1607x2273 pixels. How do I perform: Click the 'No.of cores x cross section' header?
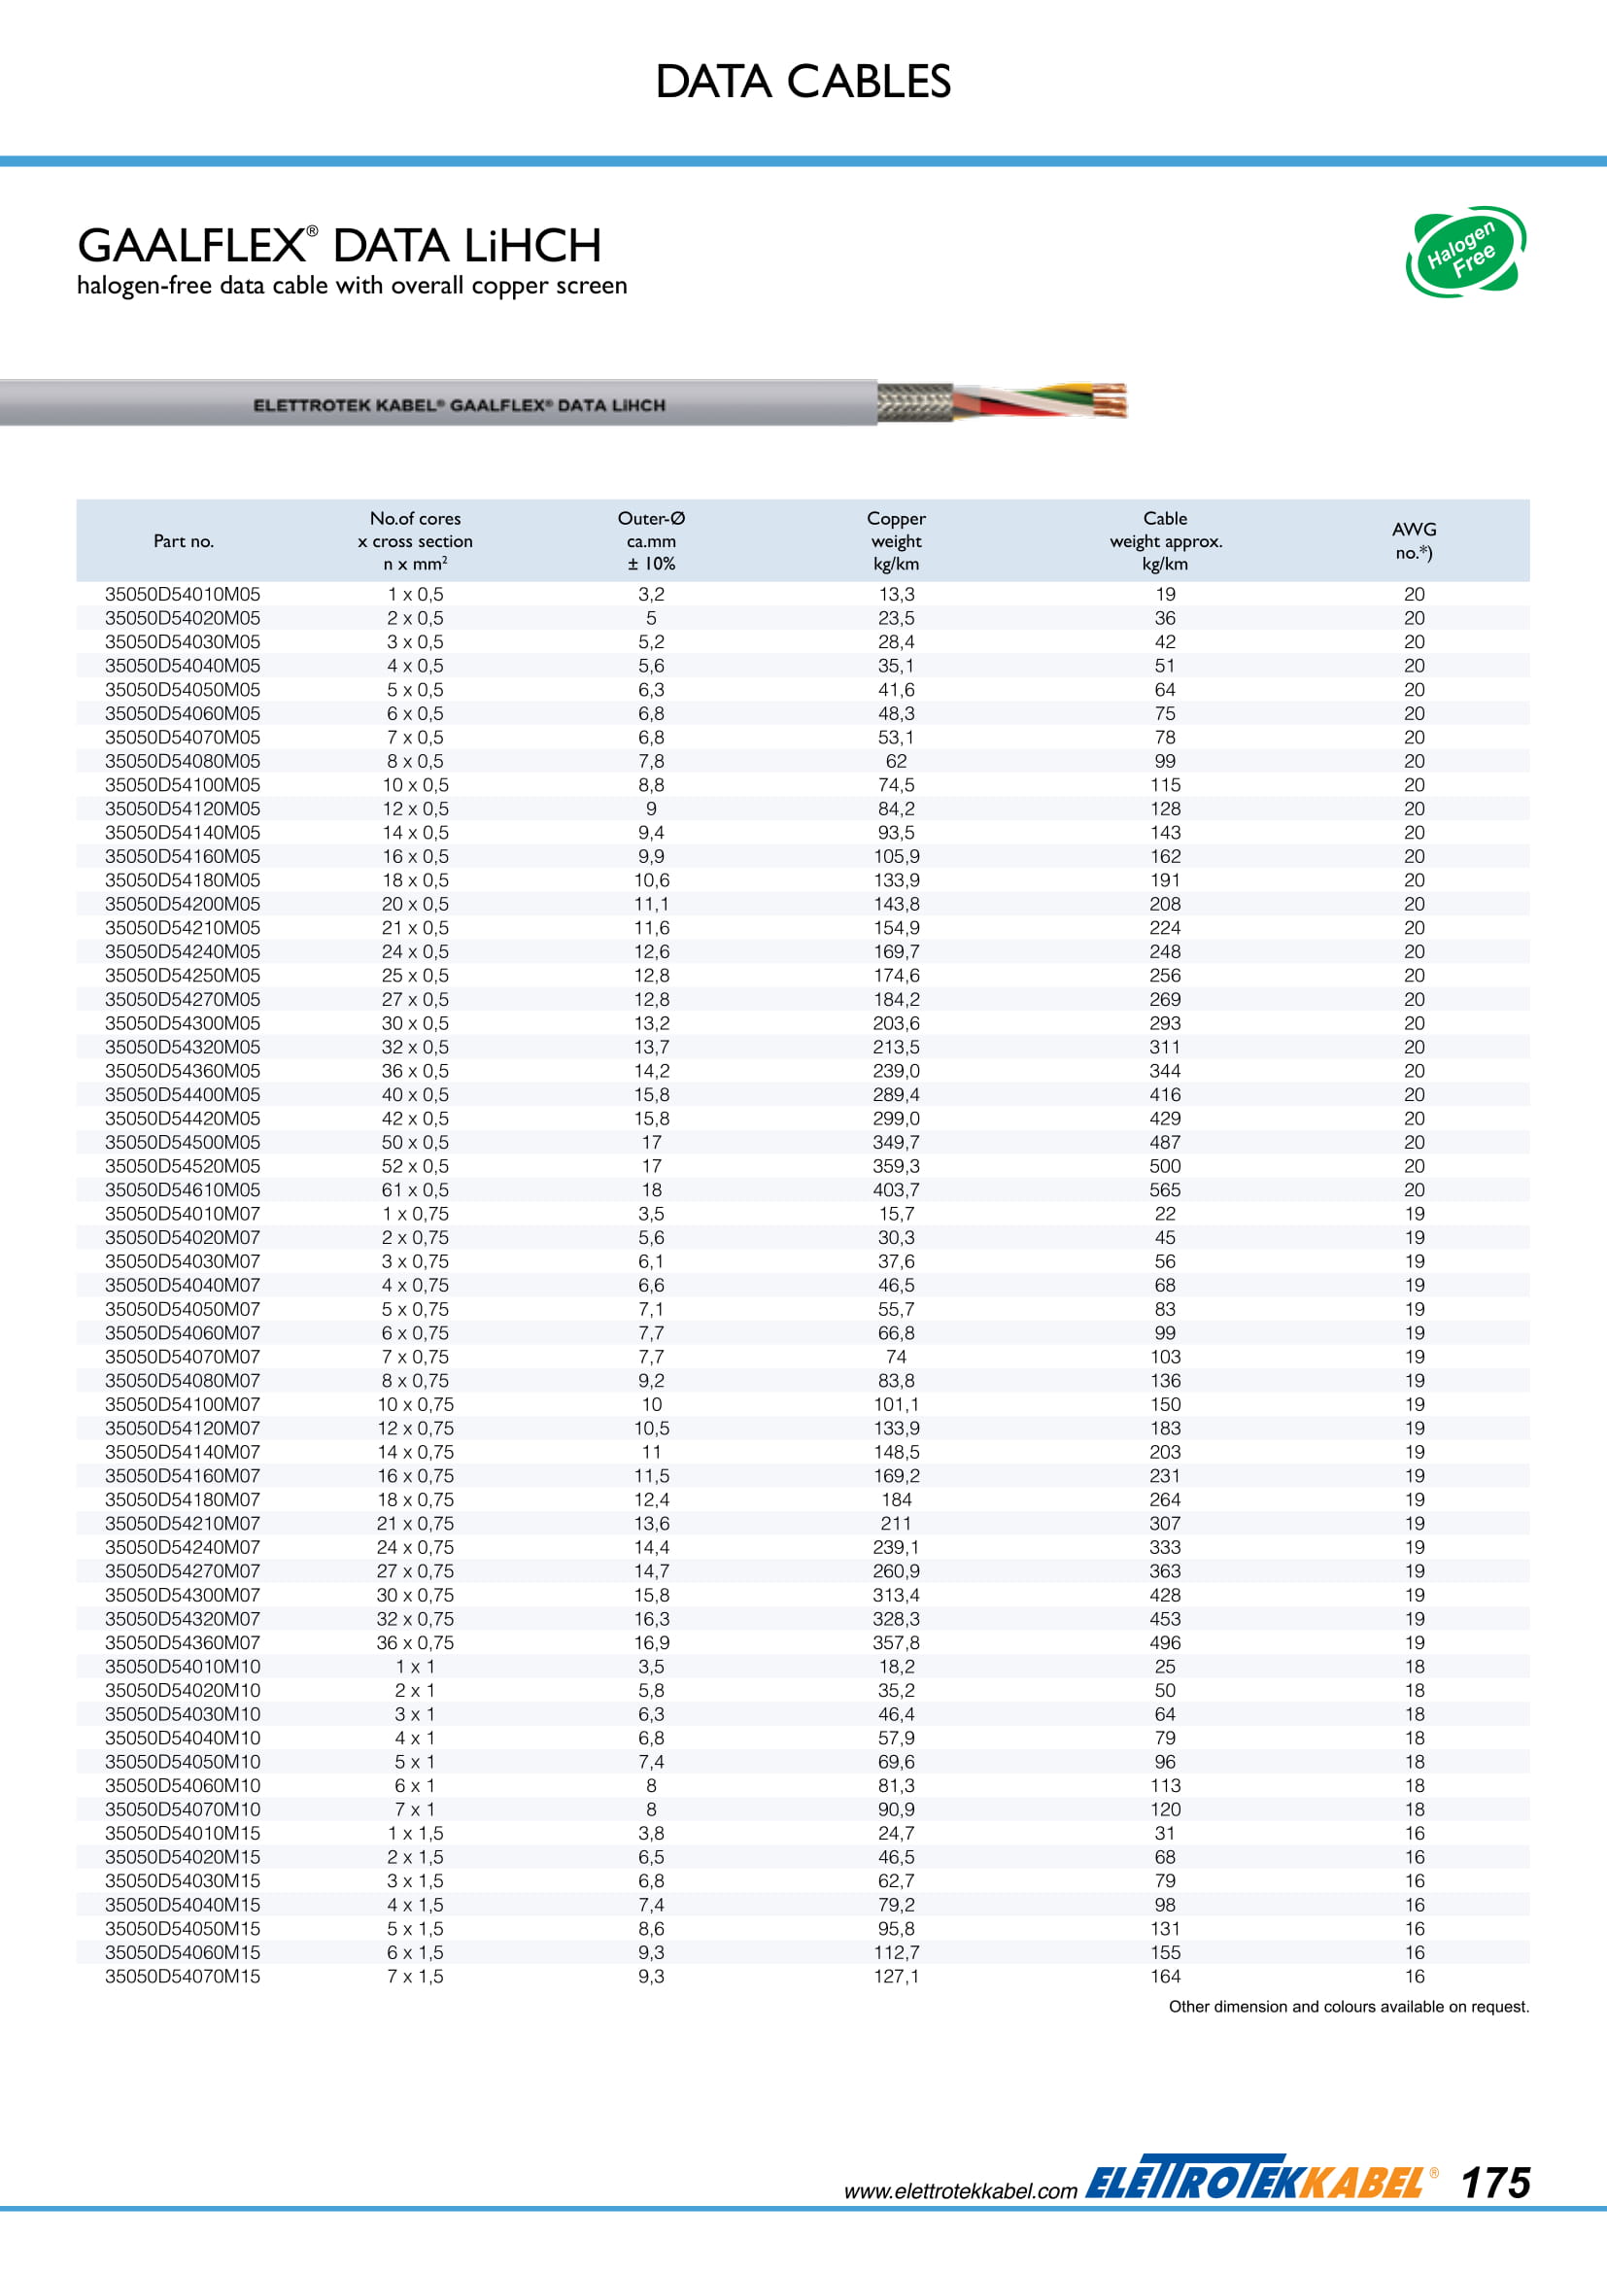(416, 541)
